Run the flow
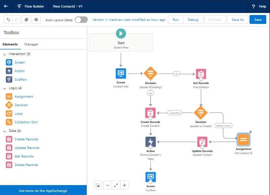Screen dimensions: 270x195 tap(176, 20)
